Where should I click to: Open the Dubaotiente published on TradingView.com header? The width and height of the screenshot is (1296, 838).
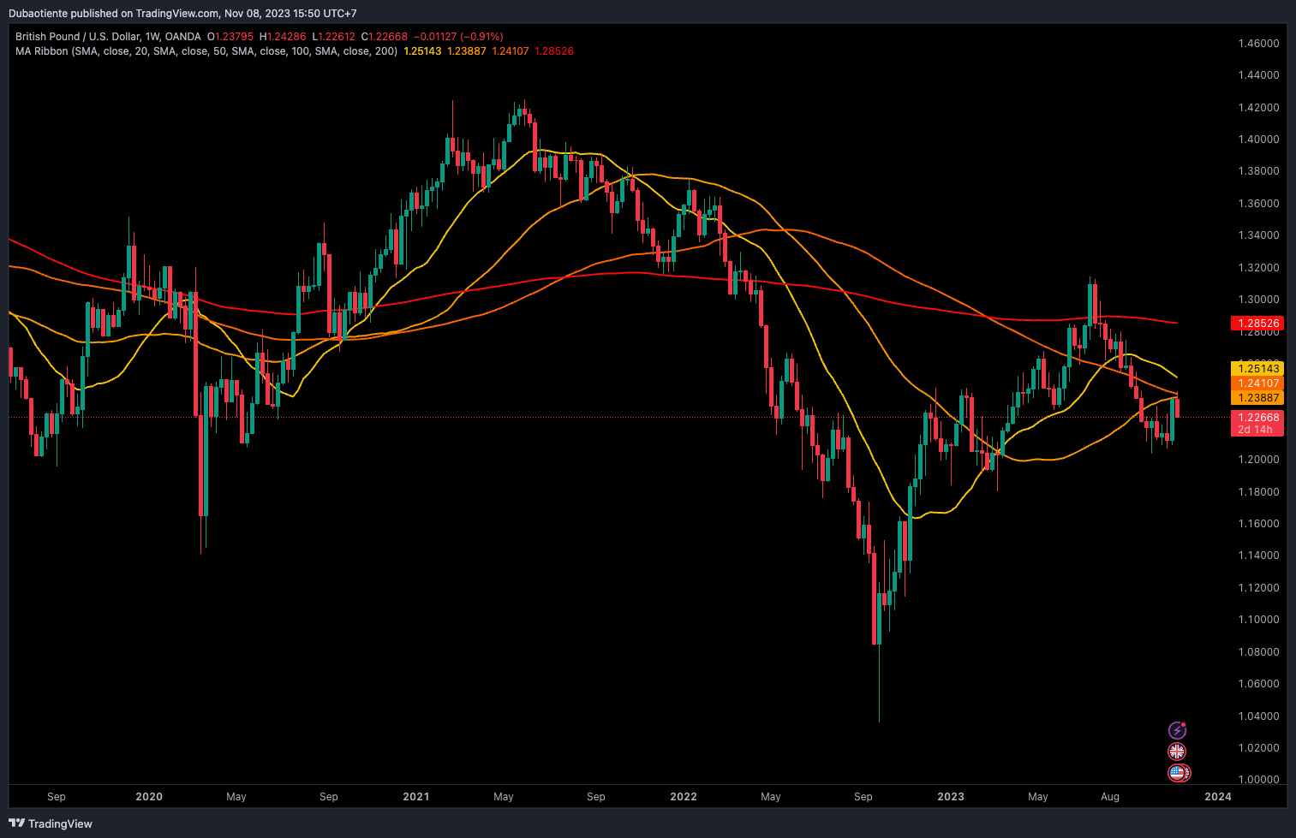pos(182,14)
